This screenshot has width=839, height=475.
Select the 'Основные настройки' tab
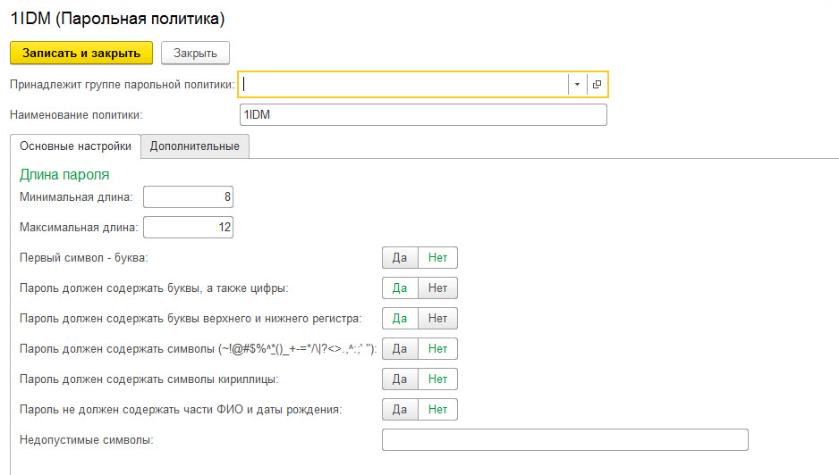point(75,146)
